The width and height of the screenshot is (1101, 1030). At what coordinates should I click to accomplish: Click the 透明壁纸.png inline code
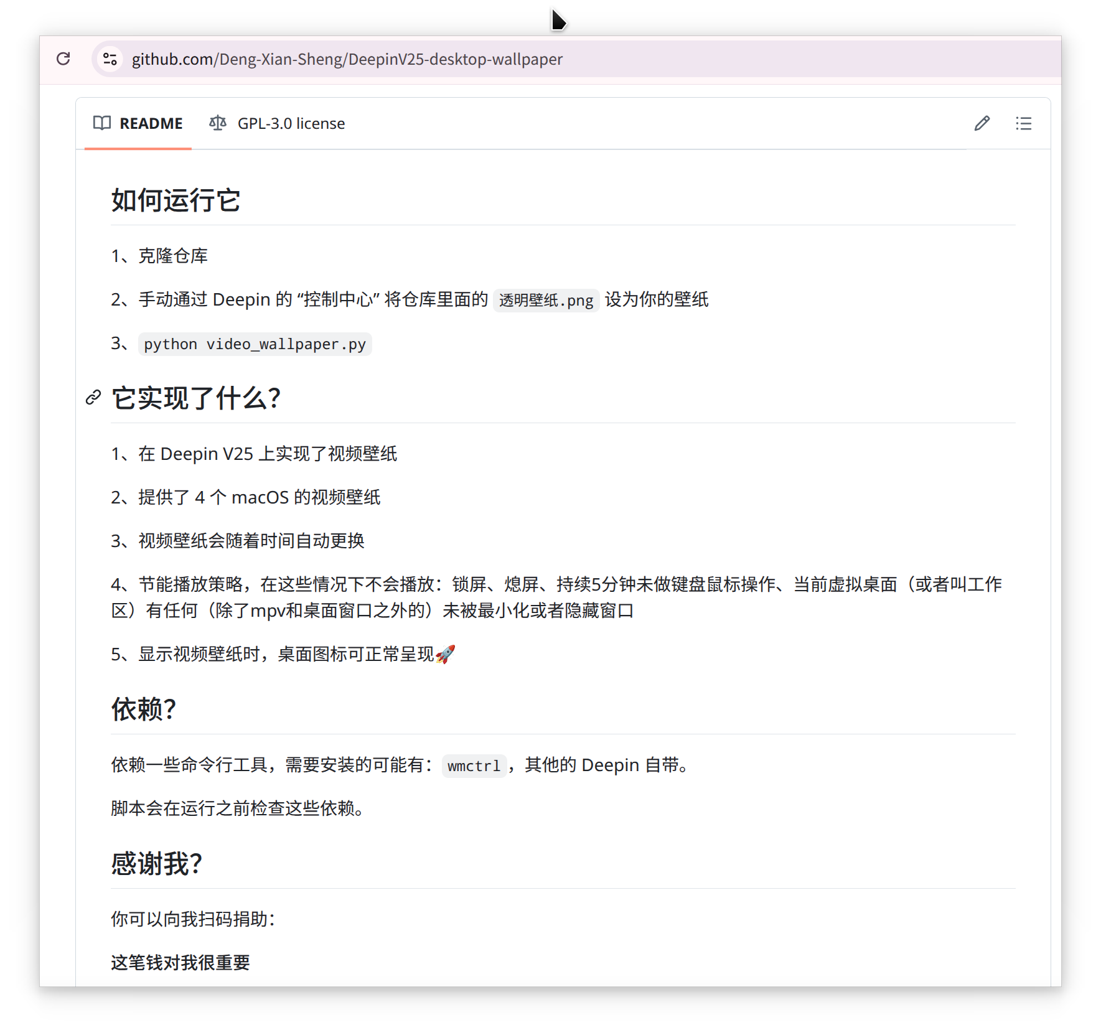pyautogui.click(x=546, y=300)
